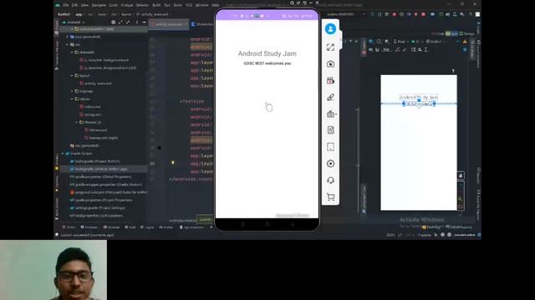Open the File menu
This screenshot has height=300, width=535.
[x=65, y=5]
